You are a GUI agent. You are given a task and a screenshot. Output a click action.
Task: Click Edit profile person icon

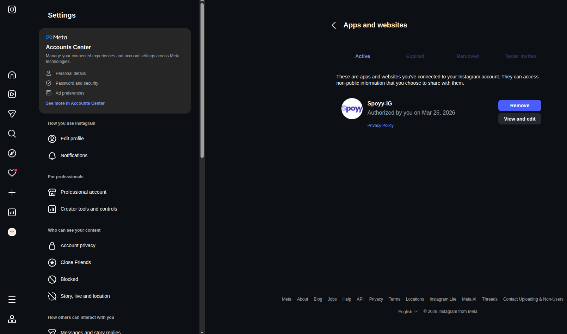click(x=52, y=139)
